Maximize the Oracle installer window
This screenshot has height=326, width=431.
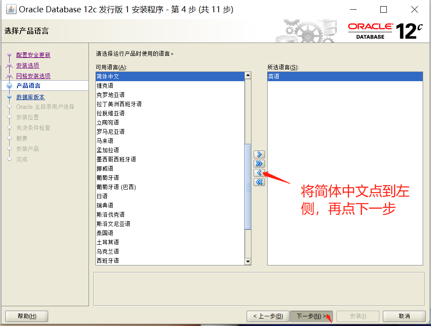click(x=383, y=10)
